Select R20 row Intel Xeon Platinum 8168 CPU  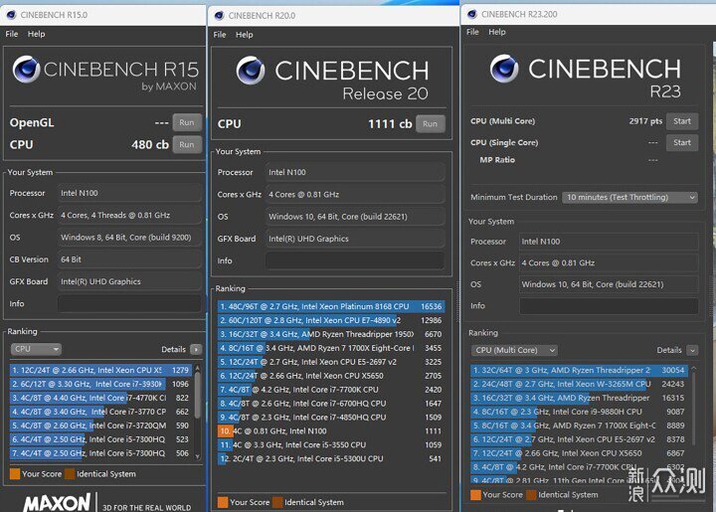(330, 306)
